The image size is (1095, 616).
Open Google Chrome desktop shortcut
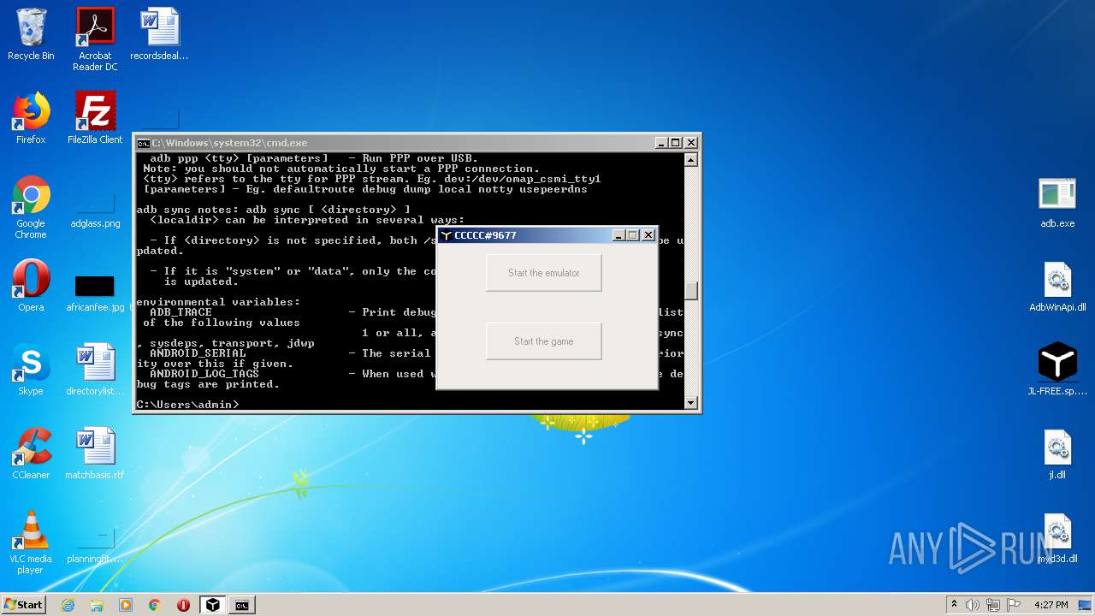pos(31,207)
